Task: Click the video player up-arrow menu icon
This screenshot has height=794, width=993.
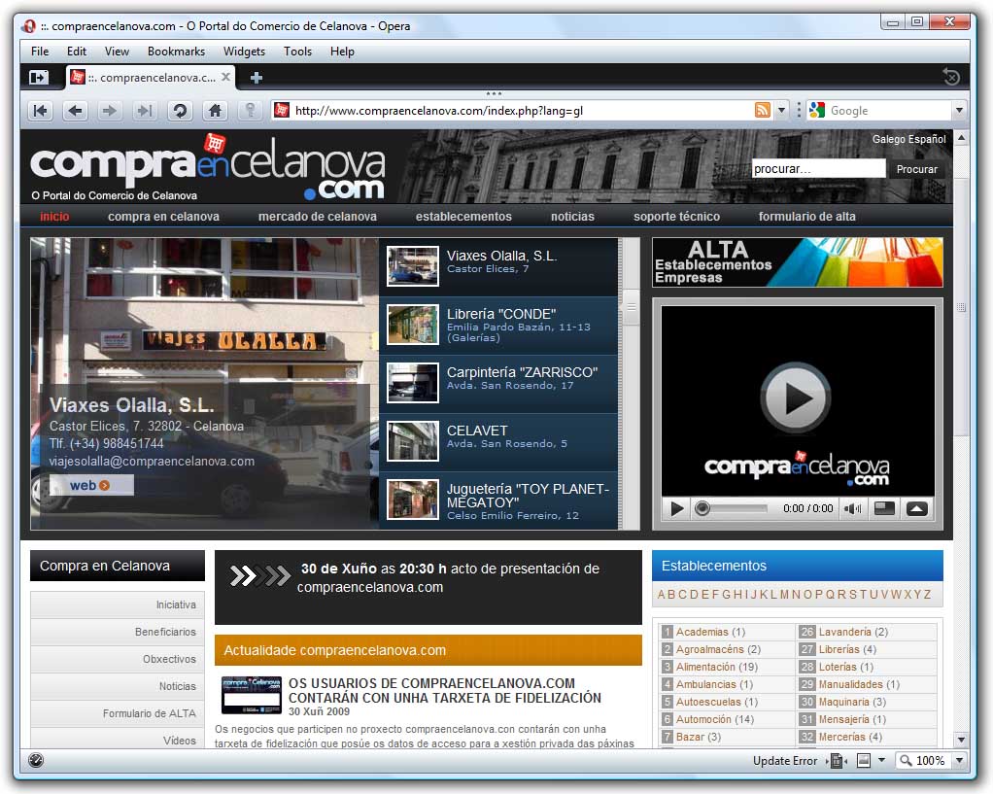Action: pos(916,508)
